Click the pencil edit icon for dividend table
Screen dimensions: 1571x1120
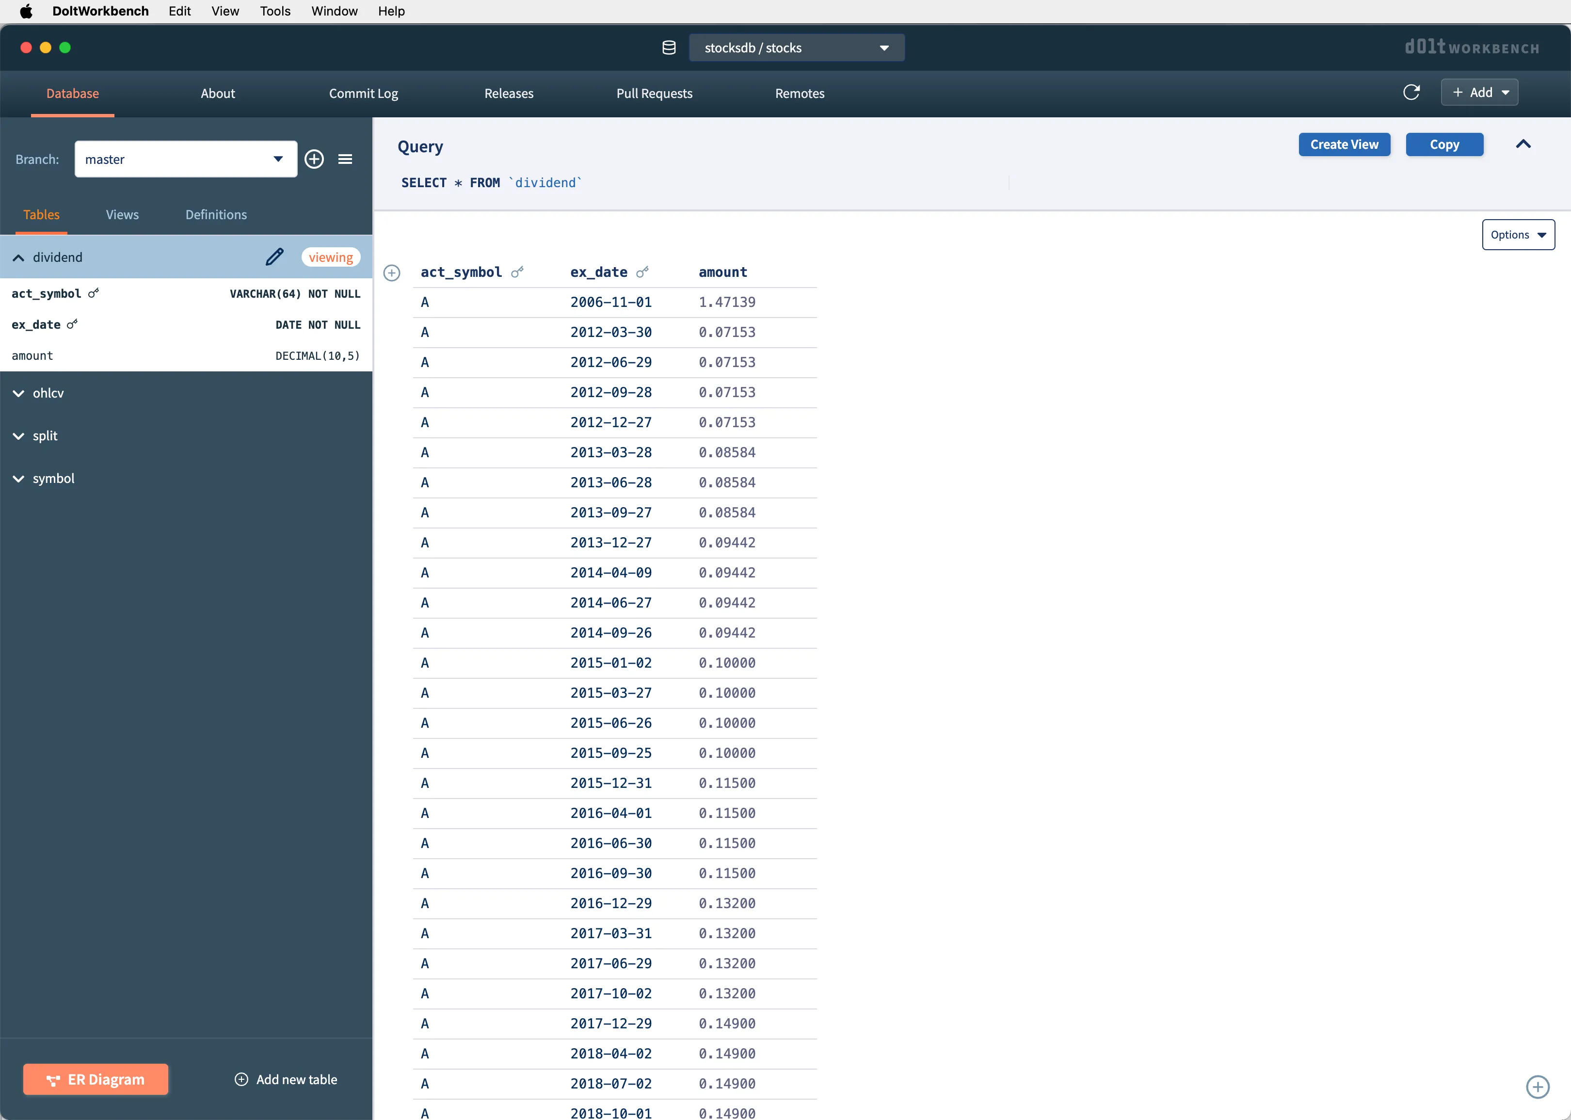tap(274, 257)
